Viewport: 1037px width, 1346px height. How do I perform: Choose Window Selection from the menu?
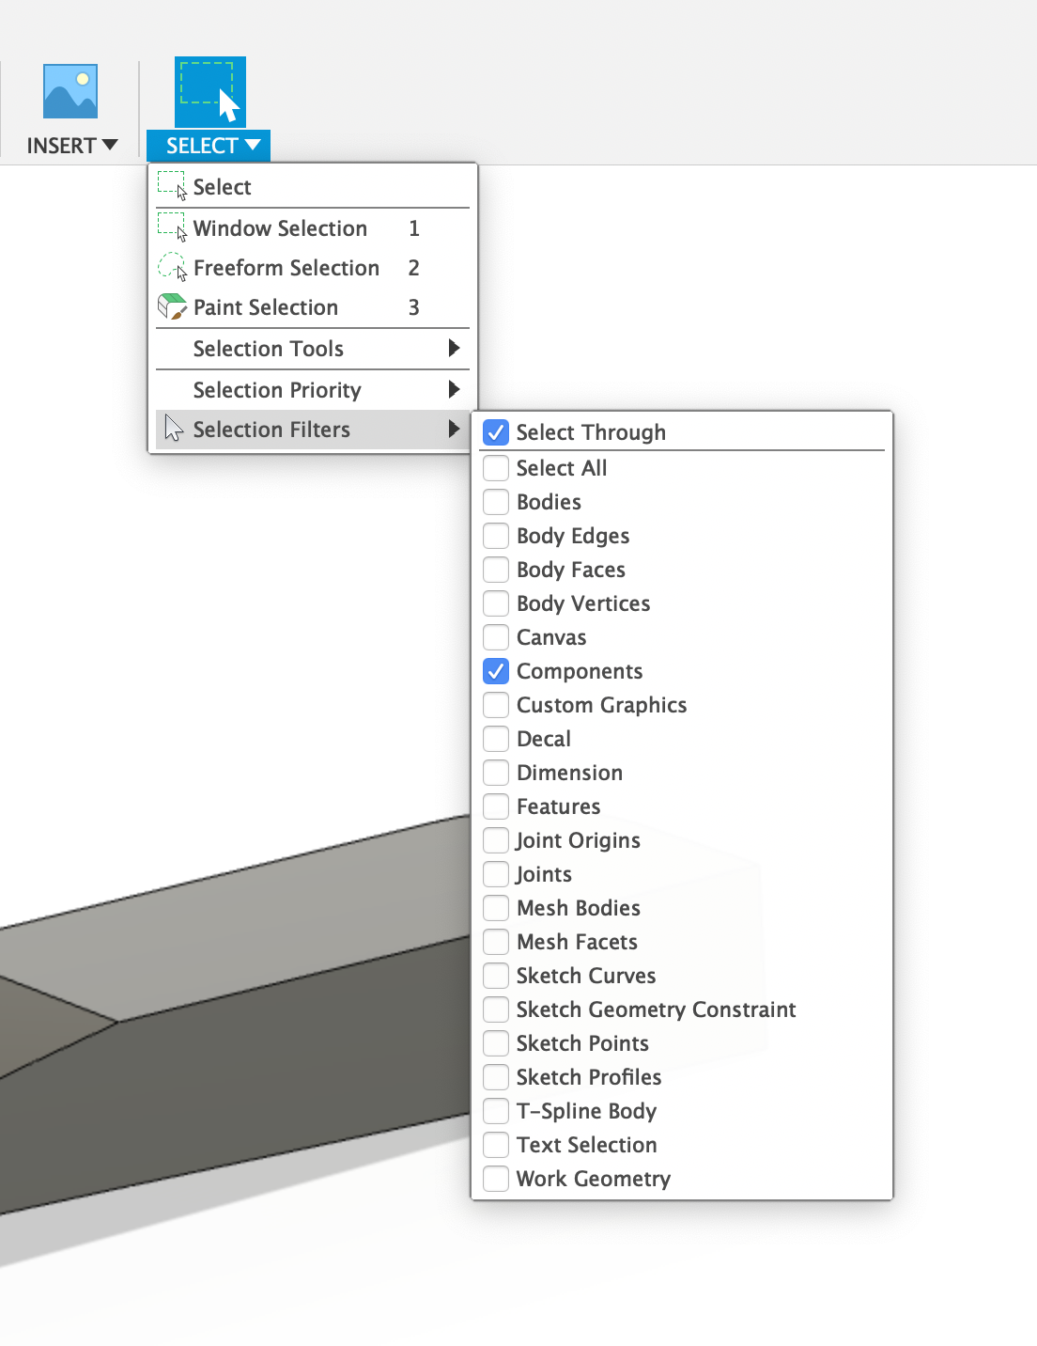[x=279, y=227]
